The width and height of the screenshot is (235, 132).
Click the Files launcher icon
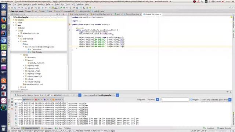(x=4, y=13)
